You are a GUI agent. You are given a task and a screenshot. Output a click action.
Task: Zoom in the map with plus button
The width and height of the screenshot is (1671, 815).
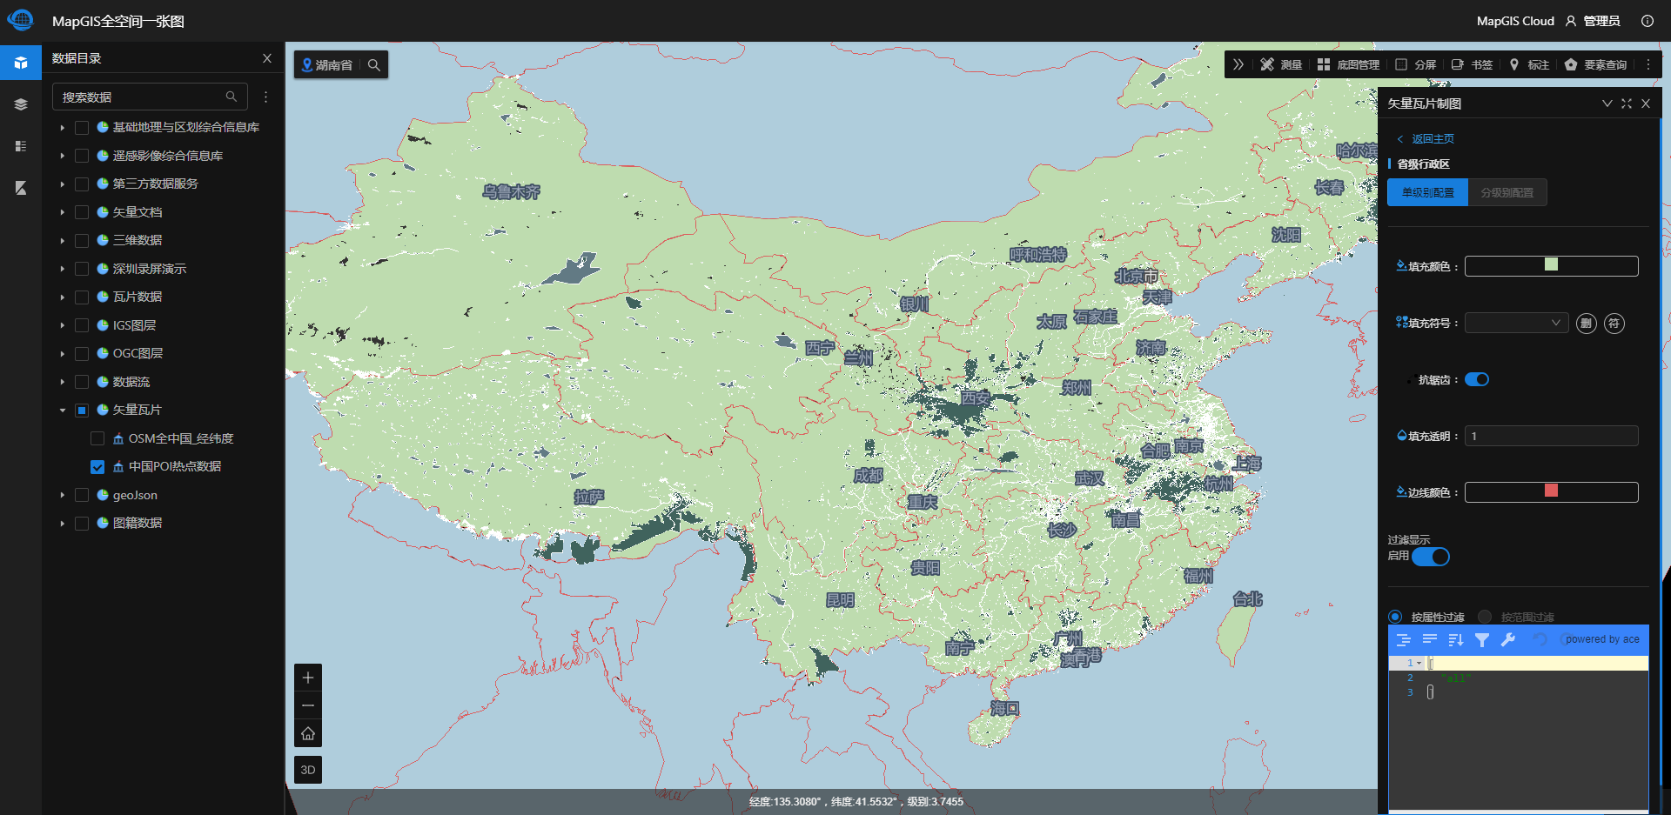tap(308, 678)
